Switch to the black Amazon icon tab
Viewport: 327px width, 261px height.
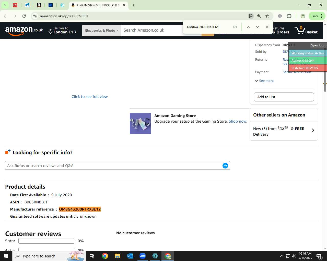point(39,5)
